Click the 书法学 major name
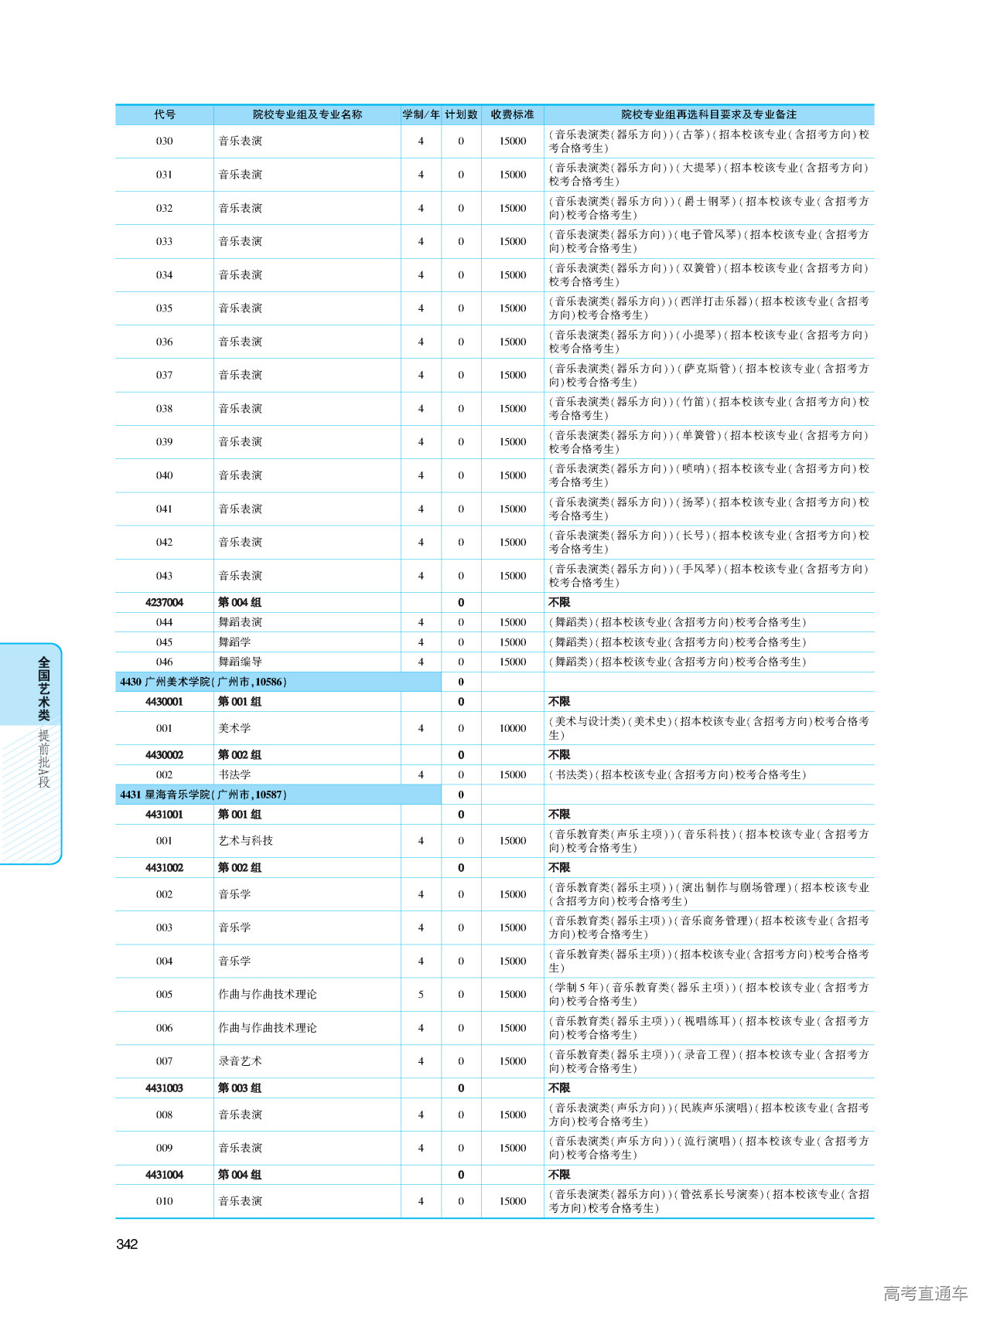 [x=234, y=774]
